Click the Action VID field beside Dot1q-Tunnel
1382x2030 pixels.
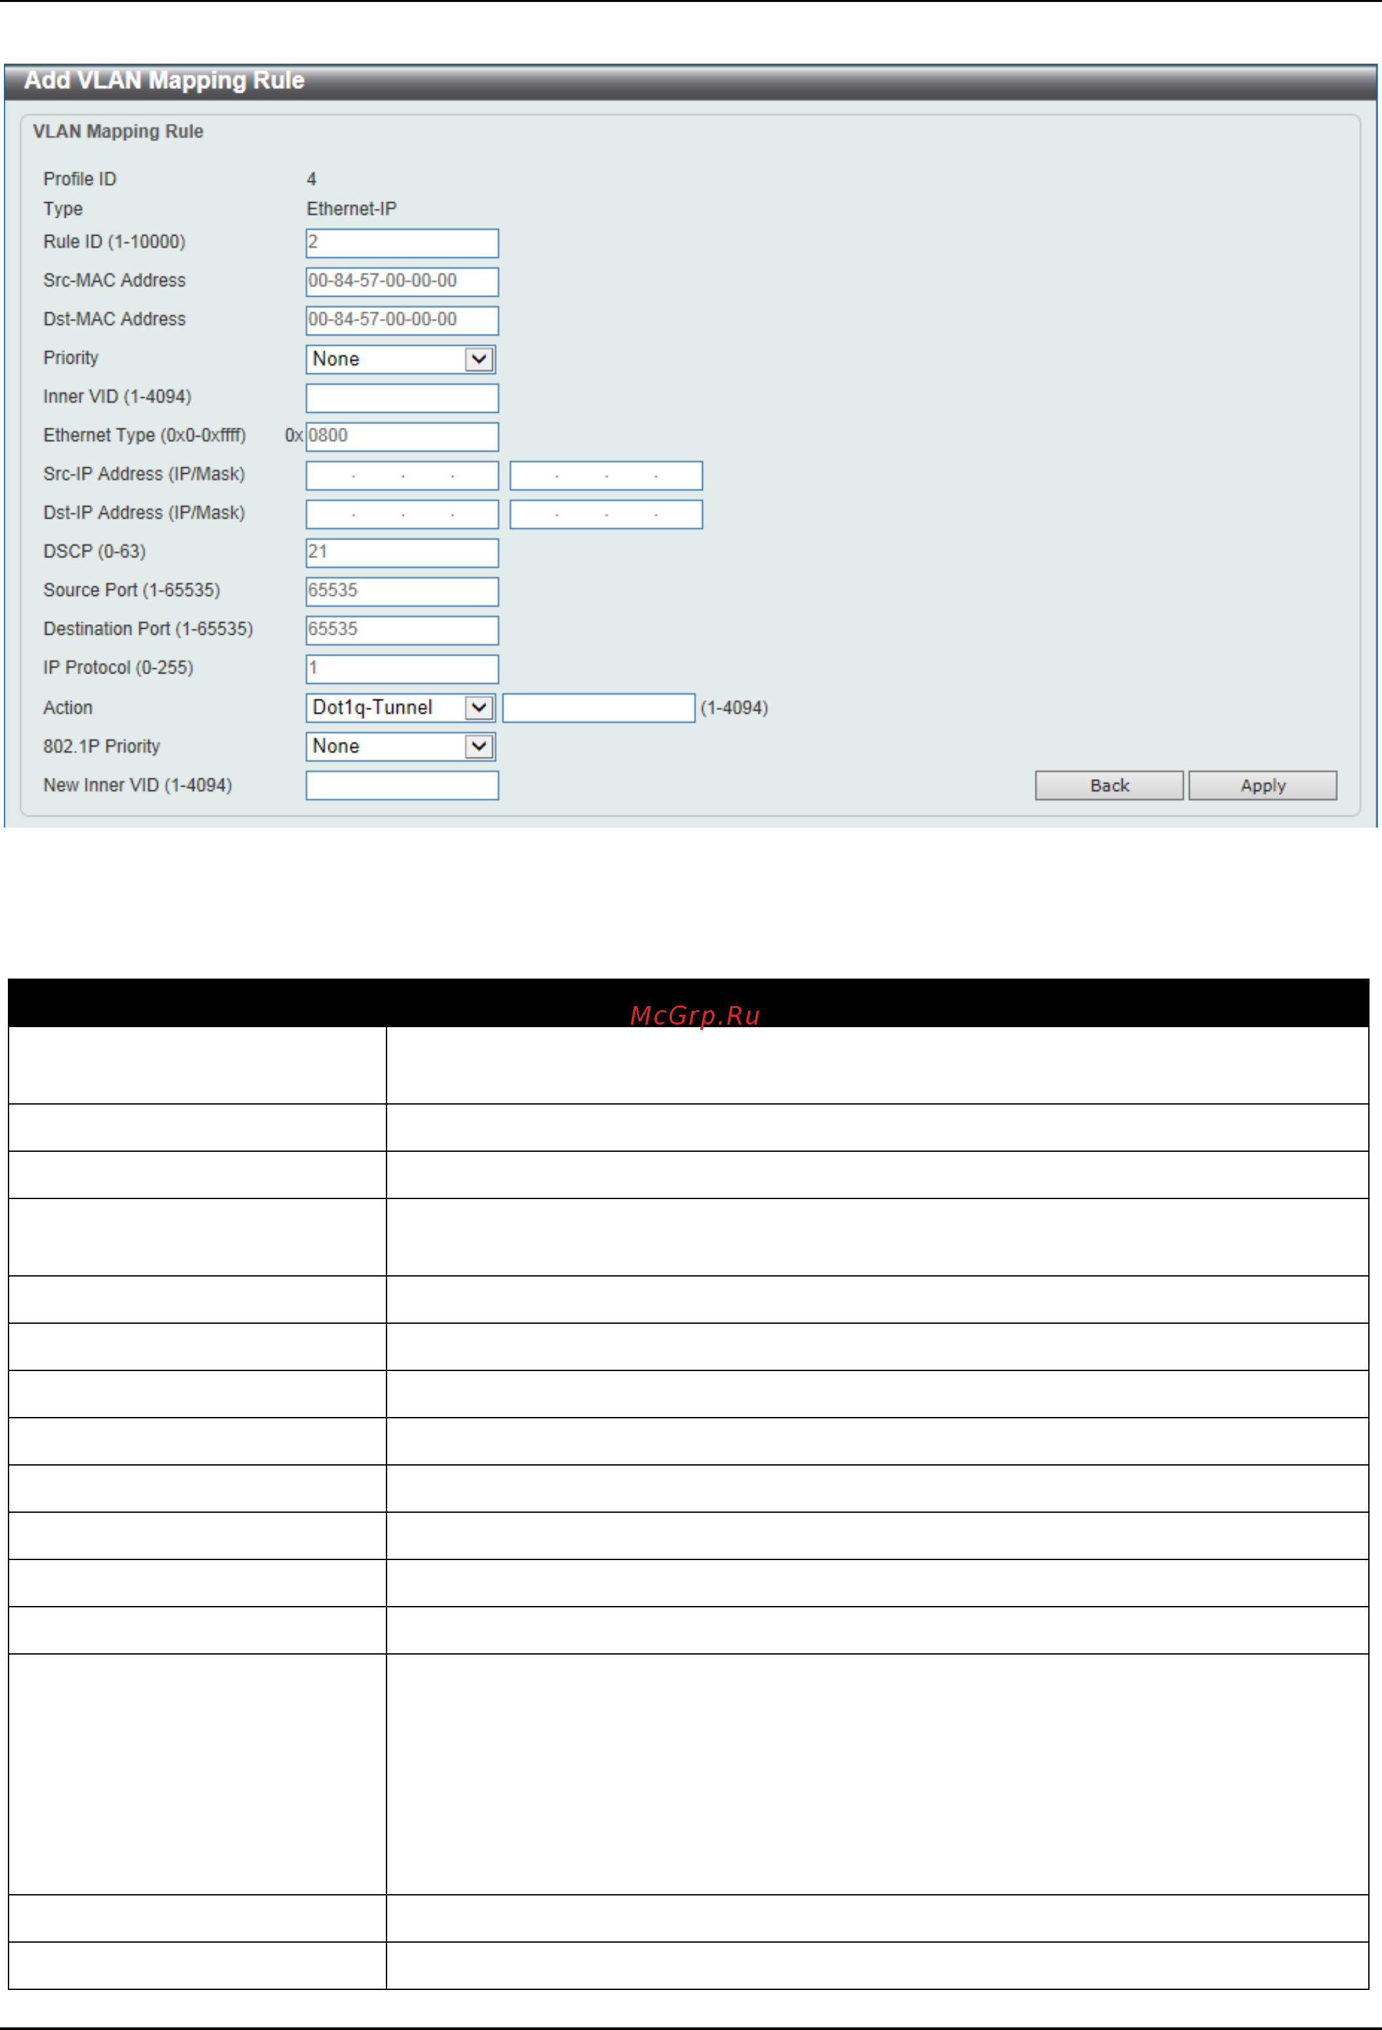(x=598, y=708)
